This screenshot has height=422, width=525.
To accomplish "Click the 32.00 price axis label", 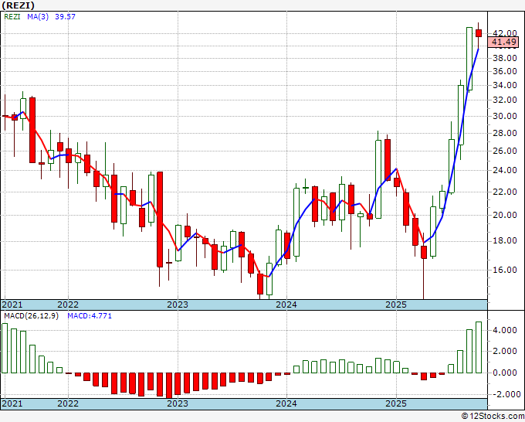I will [x=505, y=100].
